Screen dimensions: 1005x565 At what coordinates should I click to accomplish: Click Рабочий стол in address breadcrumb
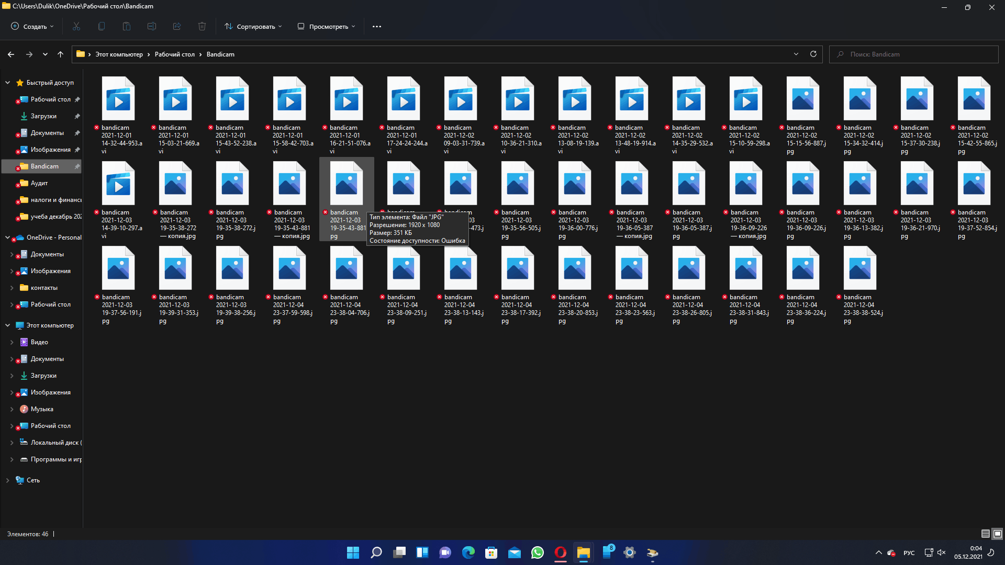point(174,54)
